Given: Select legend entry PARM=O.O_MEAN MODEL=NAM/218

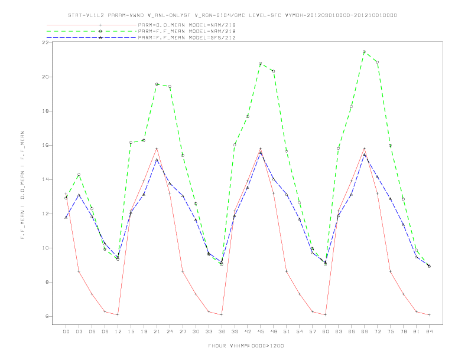Looking at the screenshot, I should [x=187, y=25].
